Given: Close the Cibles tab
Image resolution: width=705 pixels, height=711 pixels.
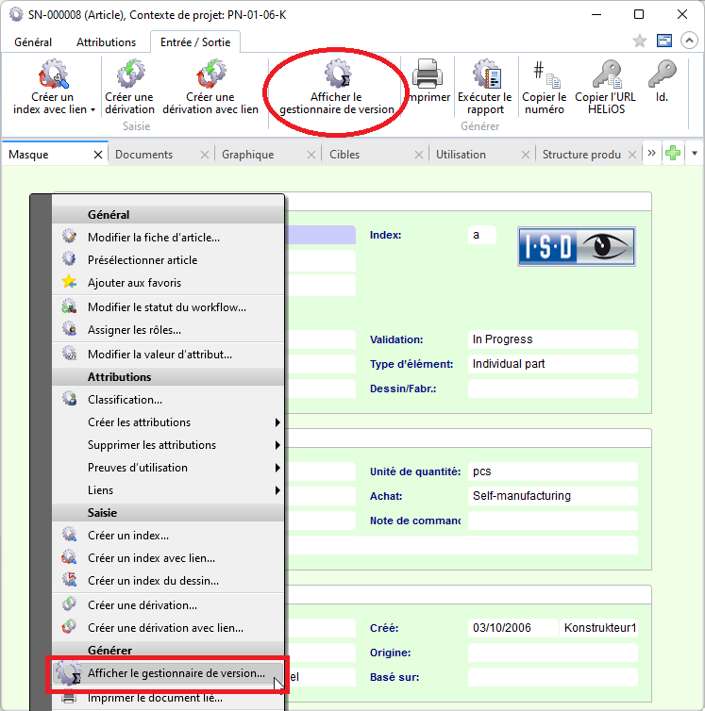Looking at the screenshot, I should click(418, 155).
